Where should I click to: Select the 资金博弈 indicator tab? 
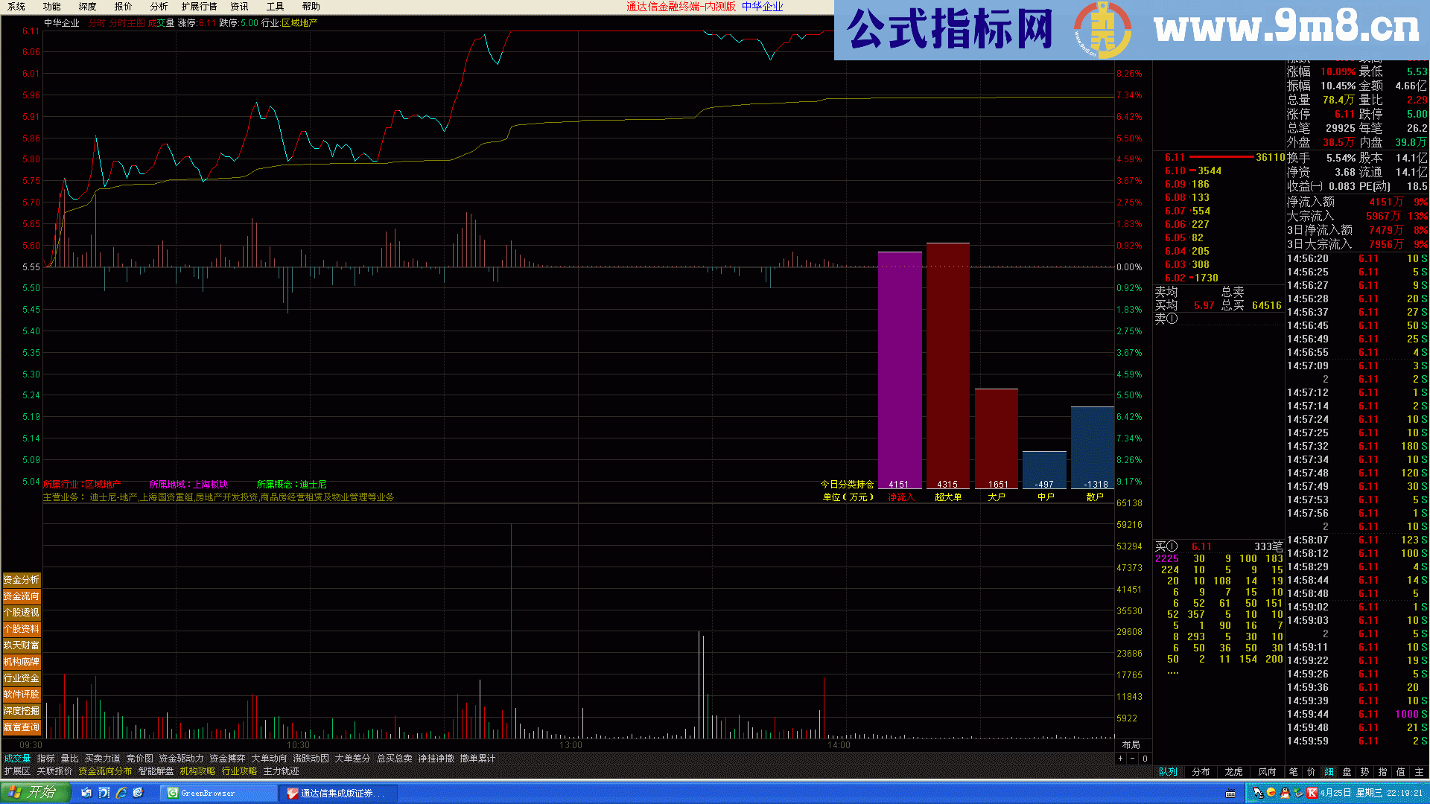pos(227,759)
